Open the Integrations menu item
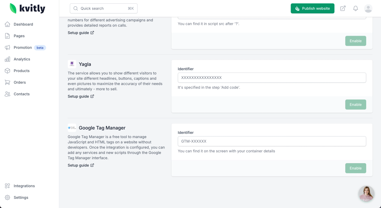This screenshot has width=381, height=208. (24, 186)
